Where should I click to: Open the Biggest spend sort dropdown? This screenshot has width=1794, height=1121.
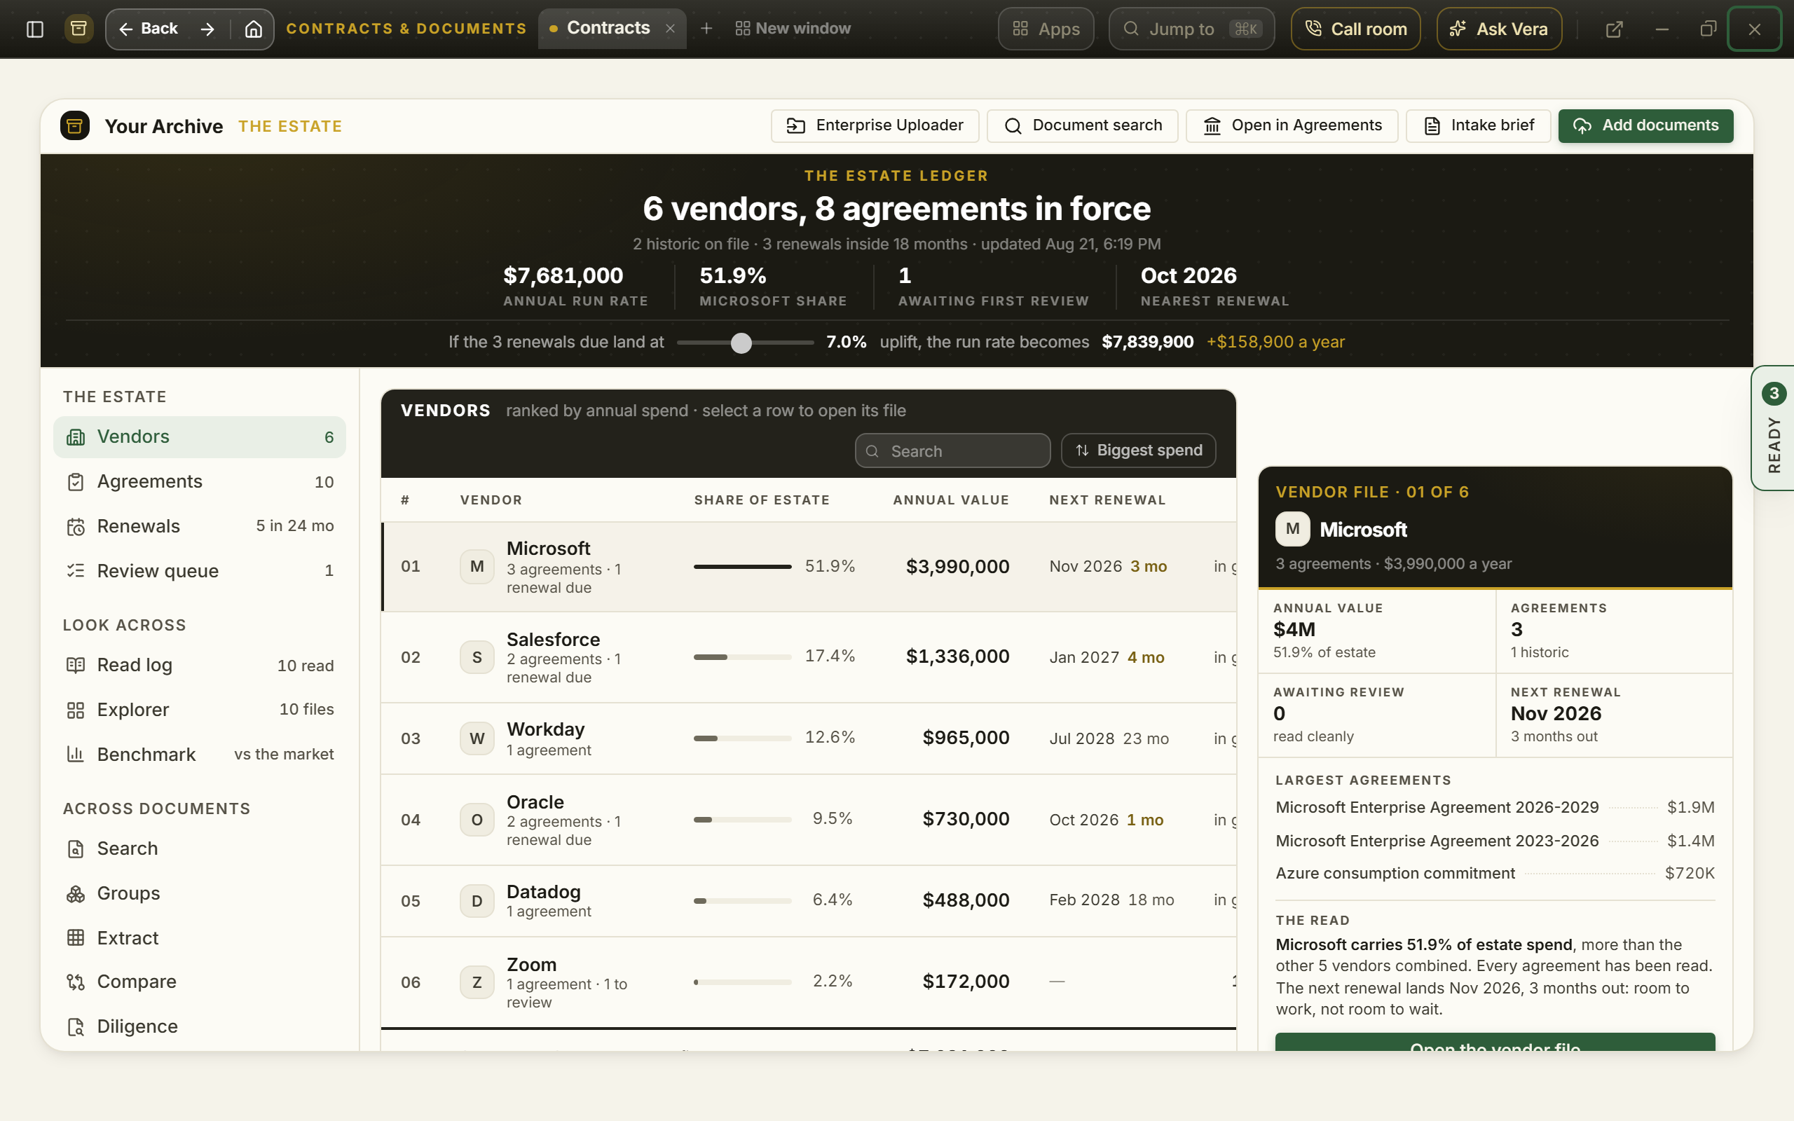coord(1139,451)
